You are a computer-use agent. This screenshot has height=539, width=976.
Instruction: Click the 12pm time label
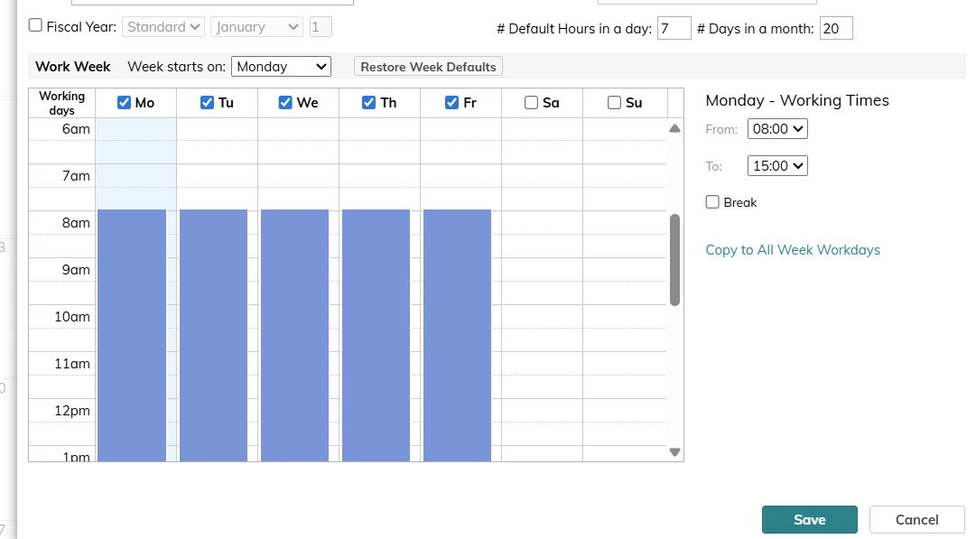[72, 411]
